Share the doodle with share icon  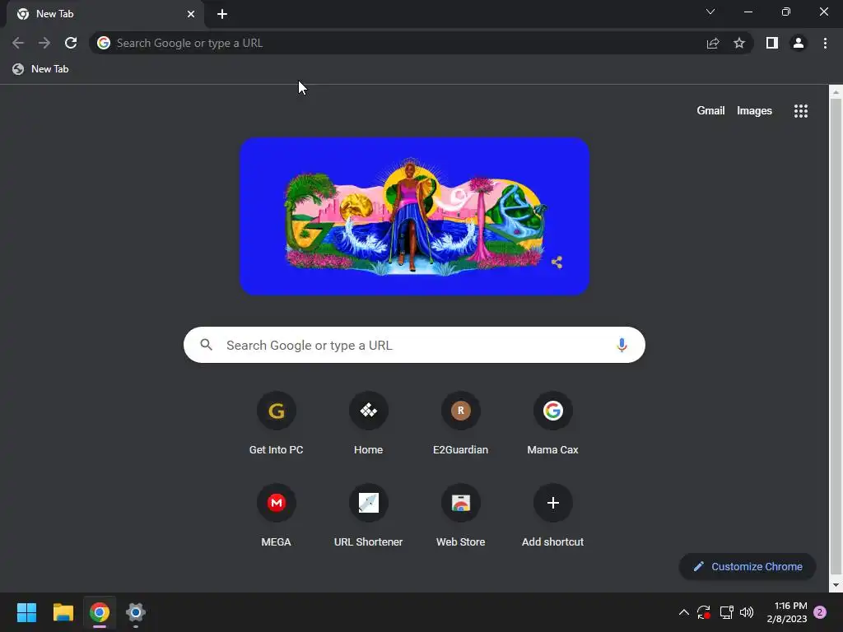tap(557, 263)
